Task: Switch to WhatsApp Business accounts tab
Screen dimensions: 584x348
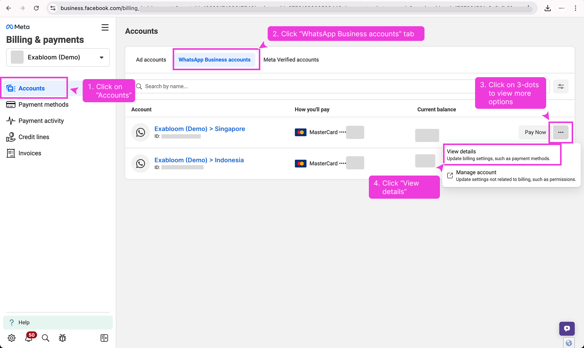Action: (x=214, y=60)
